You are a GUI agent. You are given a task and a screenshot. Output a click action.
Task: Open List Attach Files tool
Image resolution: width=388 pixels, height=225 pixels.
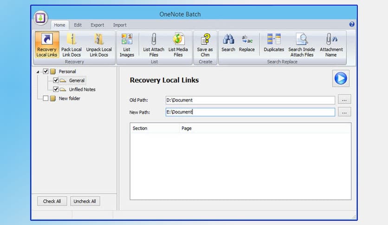tap(154, 45)
